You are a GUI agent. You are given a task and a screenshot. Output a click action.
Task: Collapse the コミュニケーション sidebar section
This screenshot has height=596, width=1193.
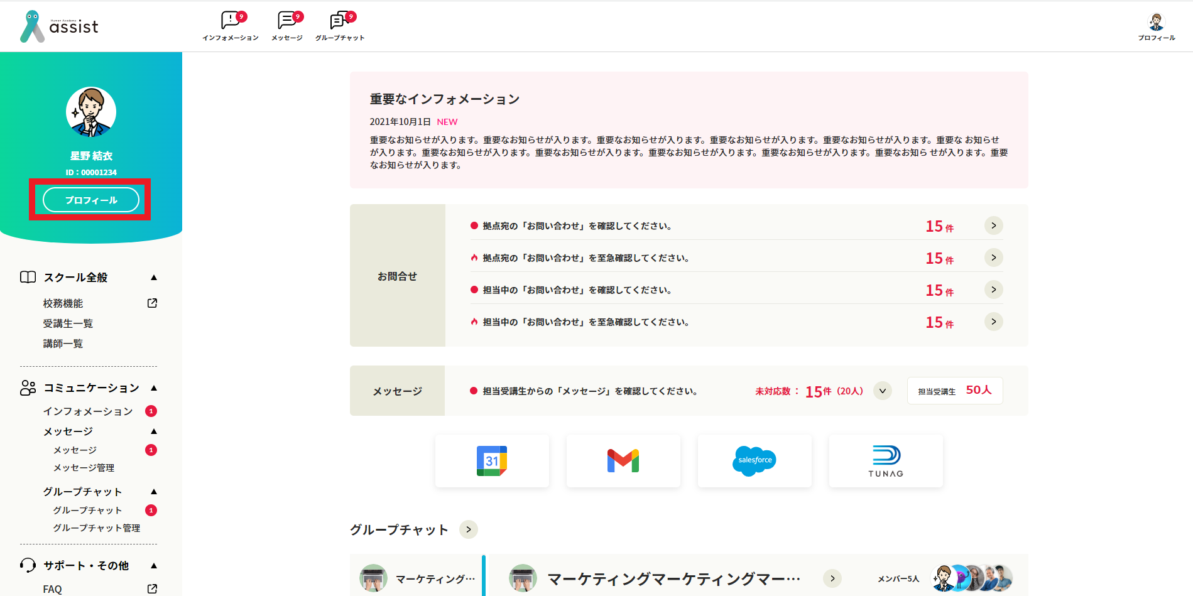[x=154, y=388]
